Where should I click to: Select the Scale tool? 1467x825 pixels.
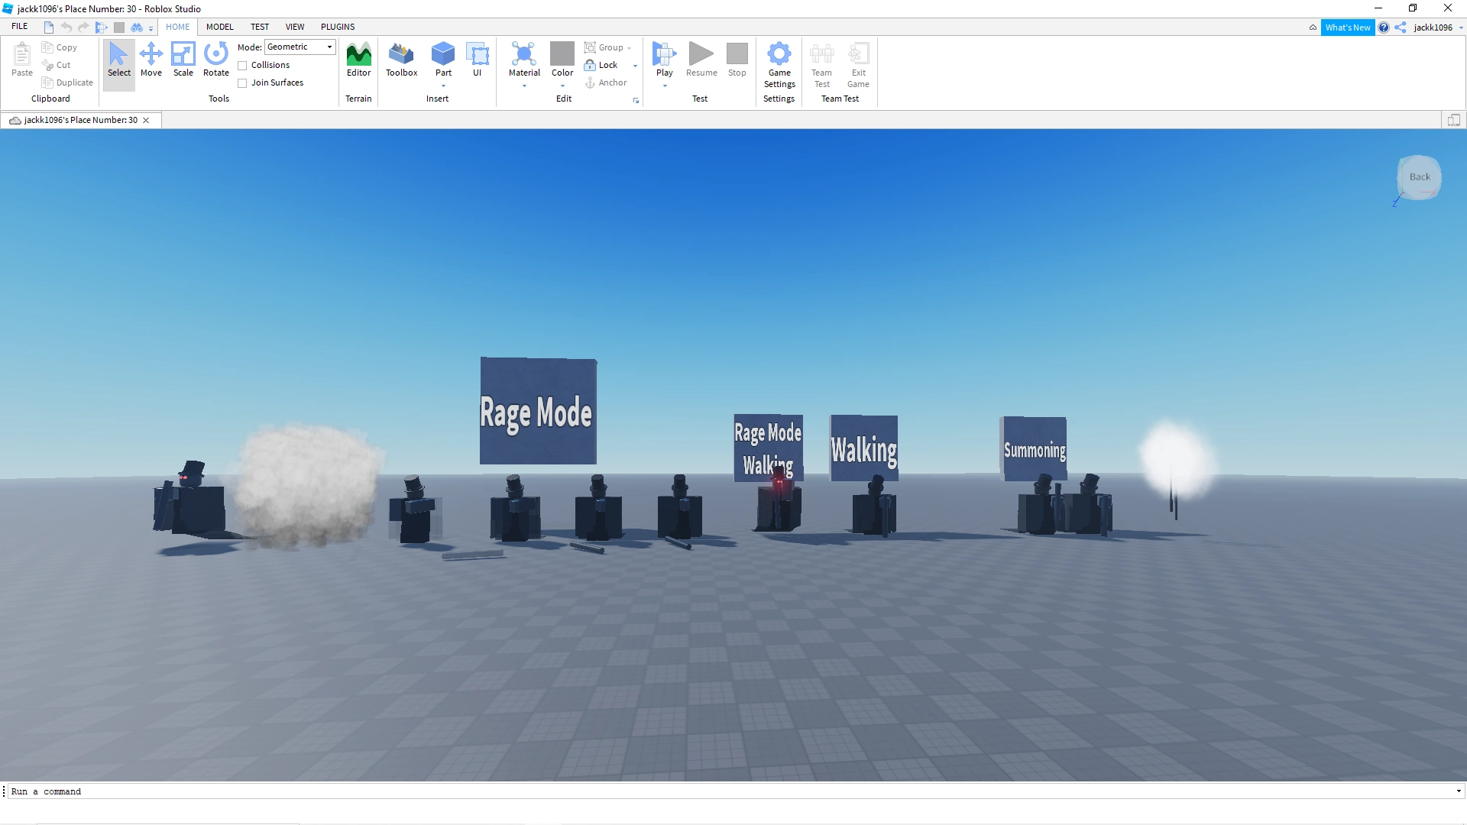pyautogui.click(x=183, y=60)
